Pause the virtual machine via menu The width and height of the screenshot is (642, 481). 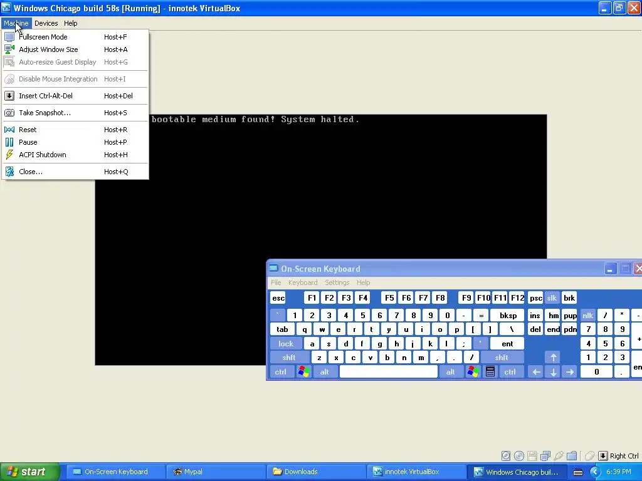pos(75,142)
